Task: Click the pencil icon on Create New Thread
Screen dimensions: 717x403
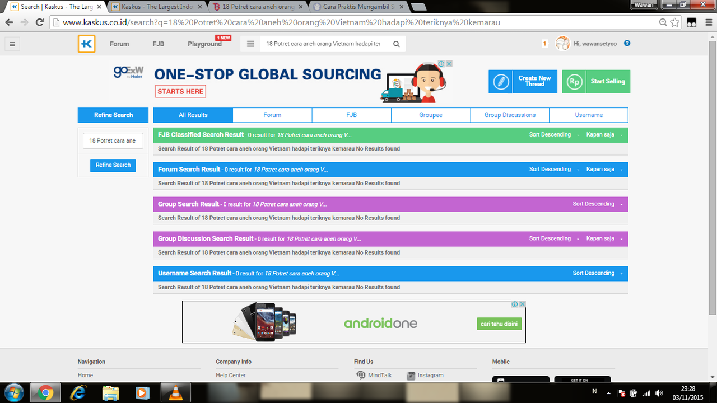Action: [501, 82]
